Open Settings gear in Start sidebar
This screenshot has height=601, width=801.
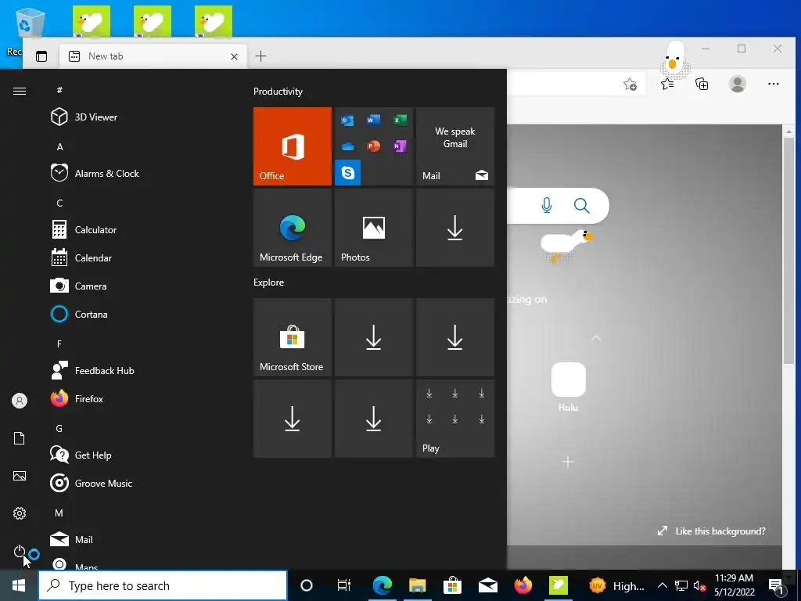click(20, 513)
